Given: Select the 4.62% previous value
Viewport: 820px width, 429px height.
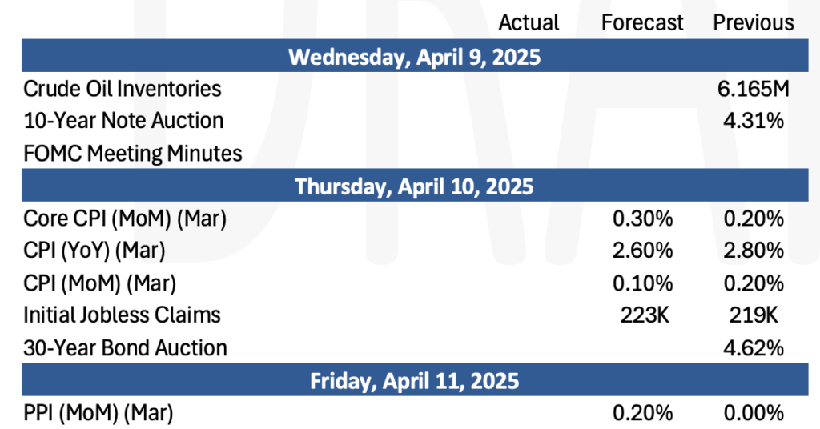Looking at the screenshot, I should [x=754, y=348].
